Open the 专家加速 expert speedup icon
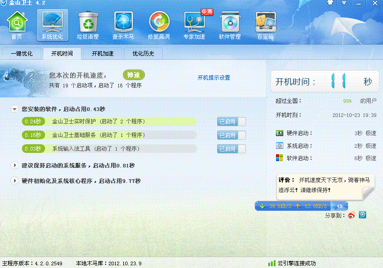Viewport: 383px width, 268px height. [194, 25]
